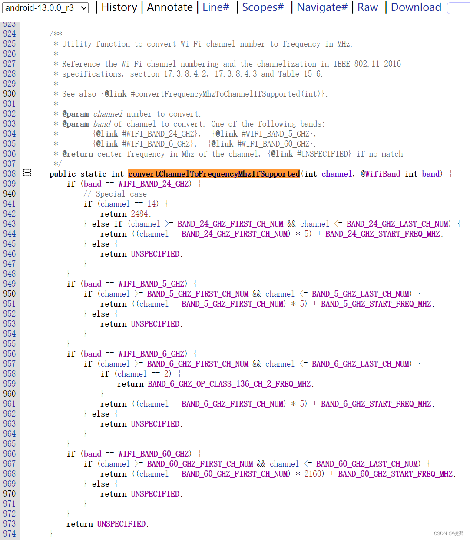Click BAND_6_GHZ_START_FREQ_MHZ on line 961
The image size is (470, 540).
click(376, 404)
